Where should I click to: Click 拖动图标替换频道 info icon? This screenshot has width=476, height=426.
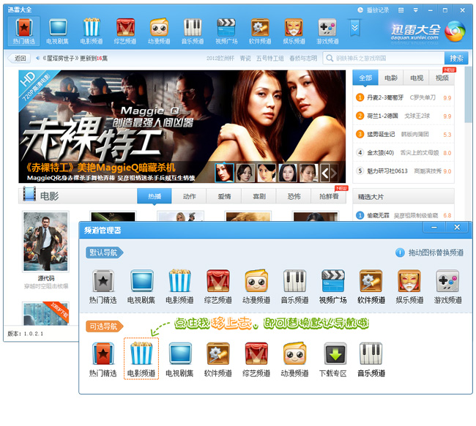(400, 252)
